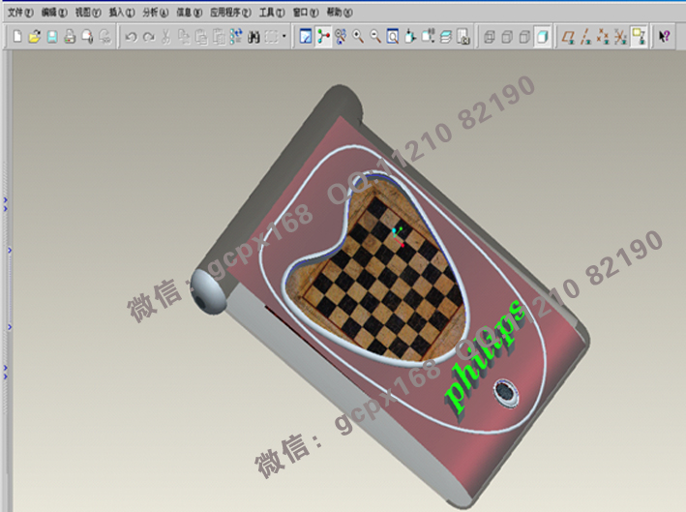
Task: Zoom in with the magnifier plus icon
Action: (358, 37)
